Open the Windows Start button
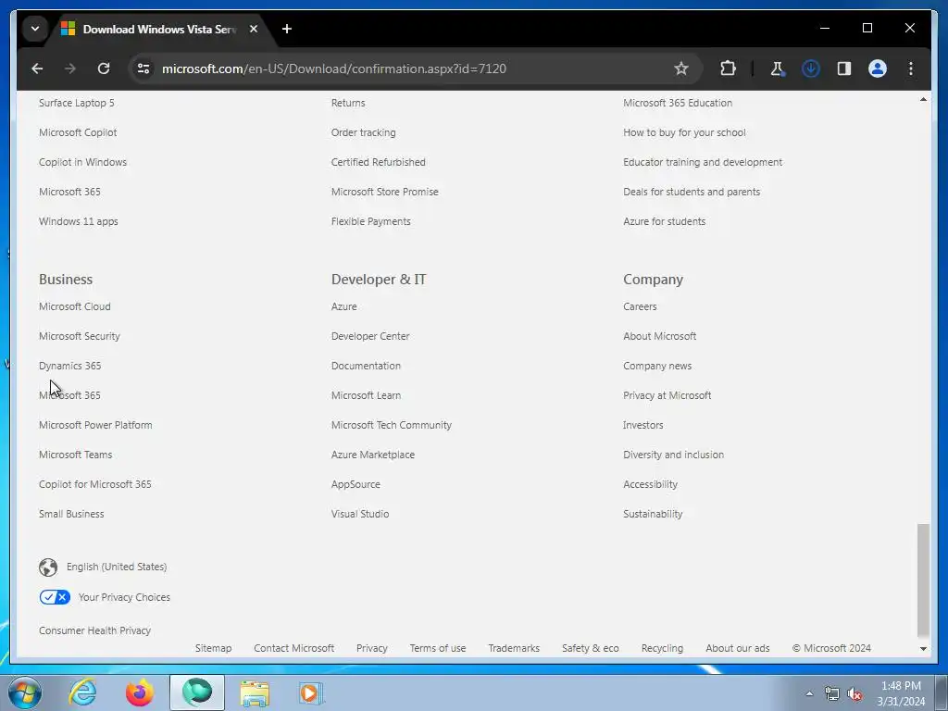 click(25, 692)
